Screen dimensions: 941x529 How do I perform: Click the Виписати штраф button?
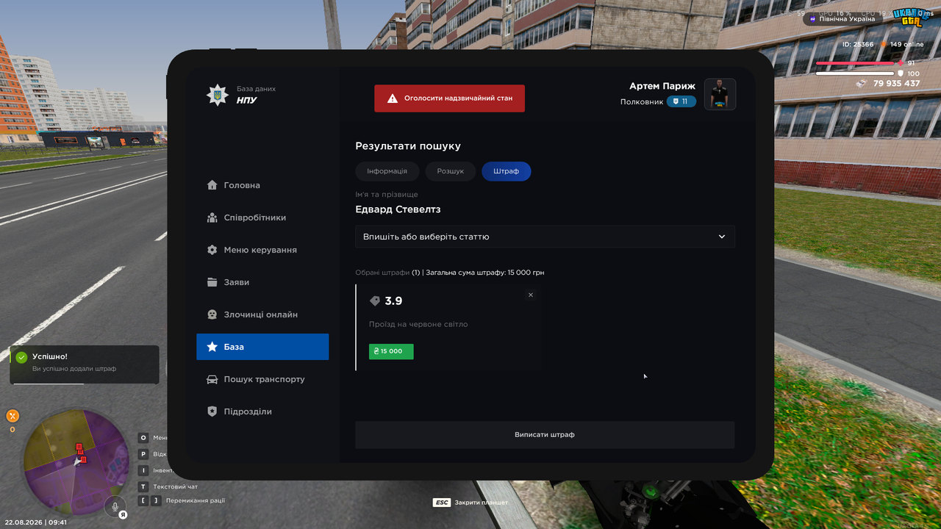click(545, 435)
